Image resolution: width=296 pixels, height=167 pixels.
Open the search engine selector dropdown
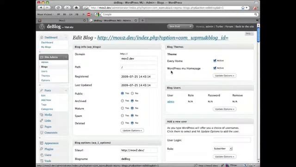click(x=98, y=14)
